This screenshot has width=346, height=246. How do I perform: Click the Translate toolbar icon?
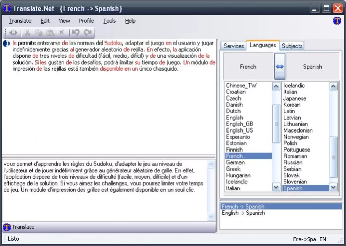coord(13,33)
